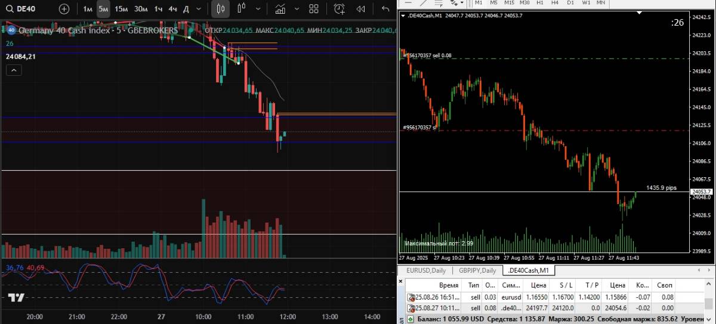
Task: Collapse the indicator legend with chevron button
Action: pyautogui.click(x=14, y=70)
